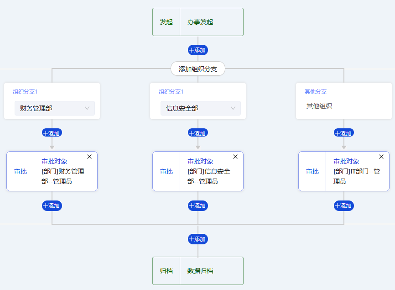Open the 信息安全部 dropdown

(201, 108)
